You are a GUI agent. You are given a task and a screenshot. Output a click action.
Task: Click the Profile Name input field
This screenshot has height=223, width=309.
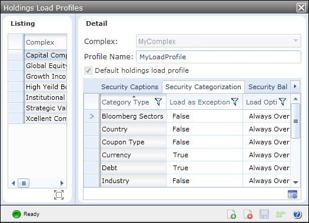pos(218,57)
